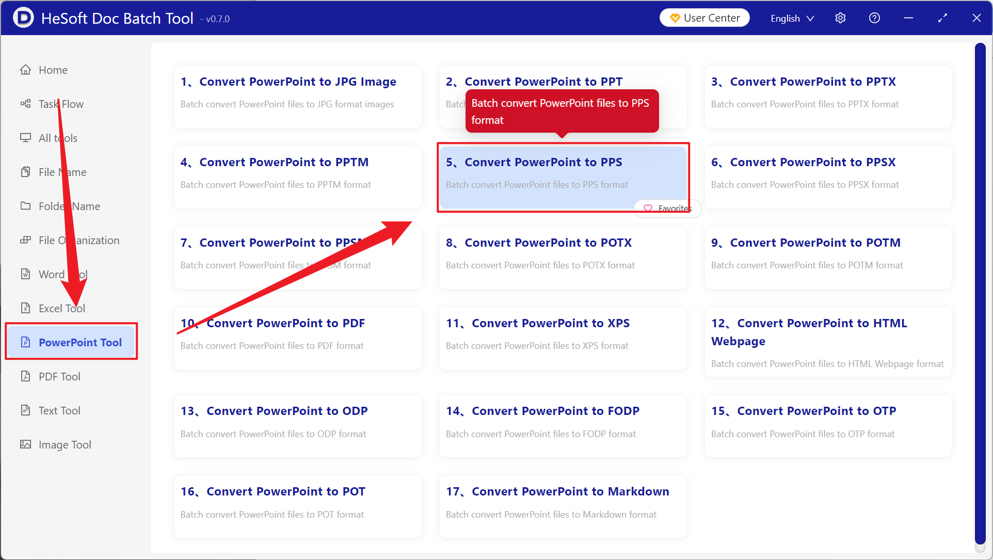Viewport: 993px width, 560px height.
Task: Click the vertical scrollbar on the right
Action: [980, 294]
